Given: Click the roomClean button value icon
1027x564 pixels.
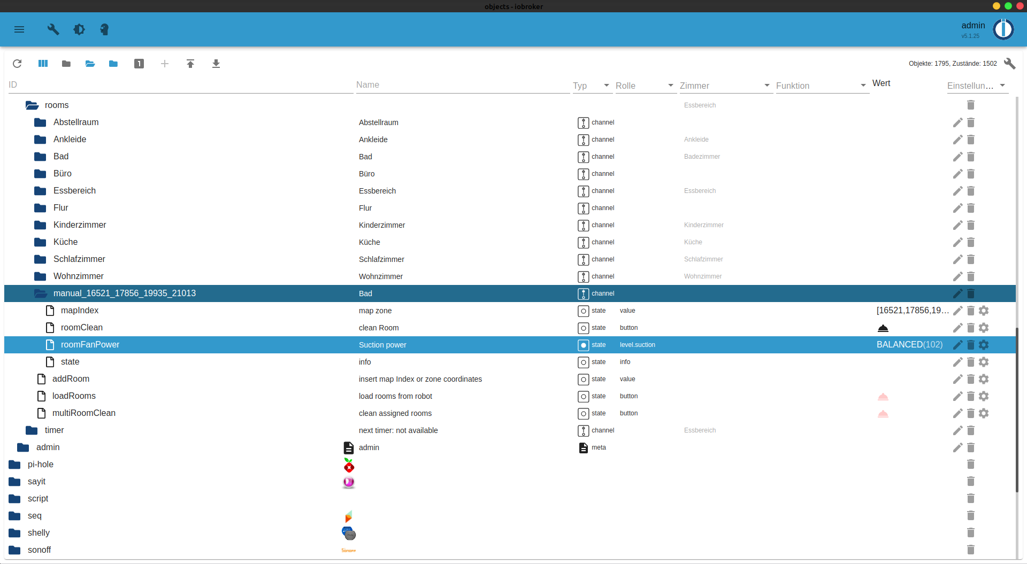Looking at the screenshot, I should pyautogui.click(x=883, y=328).
